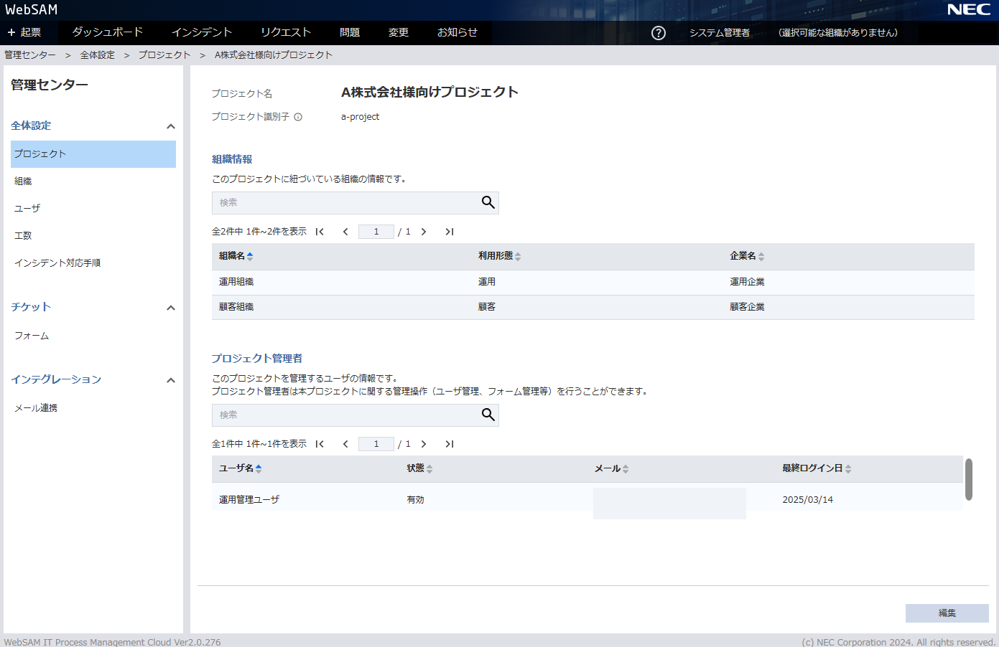Image resolution: width=999 pixels, height=647 pixels.
Task: Collapse the インテグレーション sidebar section
Action: (170, 380)
